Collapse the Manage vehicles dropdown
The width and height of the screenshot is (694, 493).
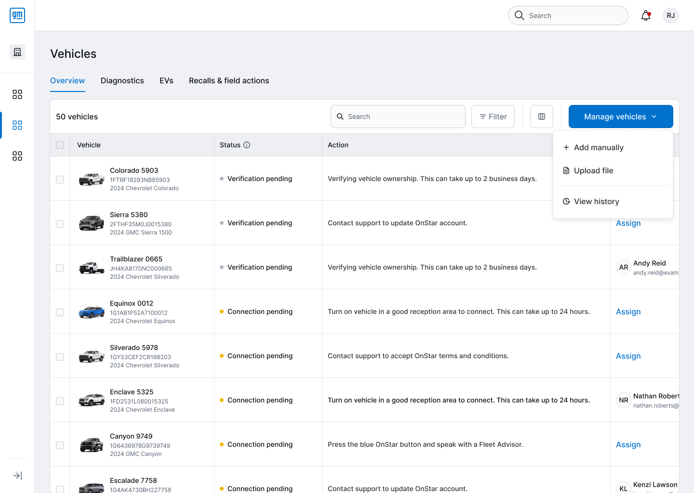click(621, 117)
